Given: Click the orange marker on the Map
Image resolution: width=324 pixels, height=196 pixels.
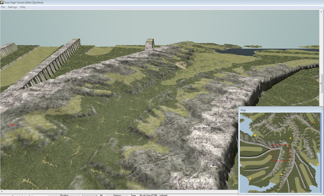Looking at the screenshot, I should click(314, 122).
